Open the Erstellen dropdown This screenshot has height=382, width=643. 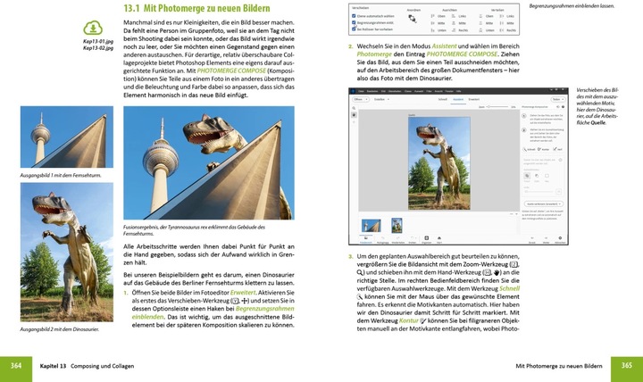pos(381,99)
